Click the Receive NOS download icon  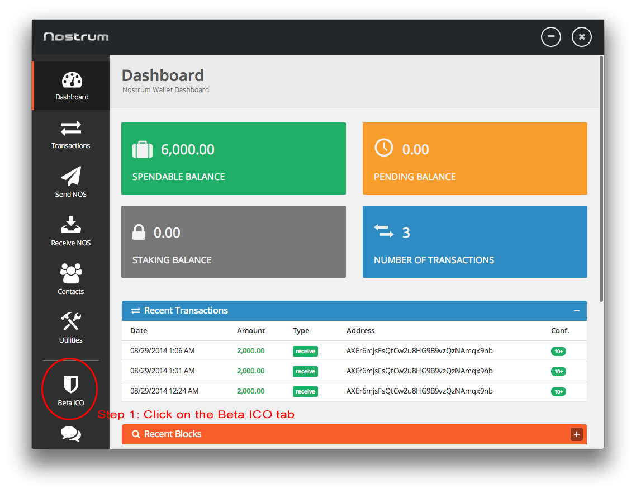pyautogui.click(x=71, y=225)
